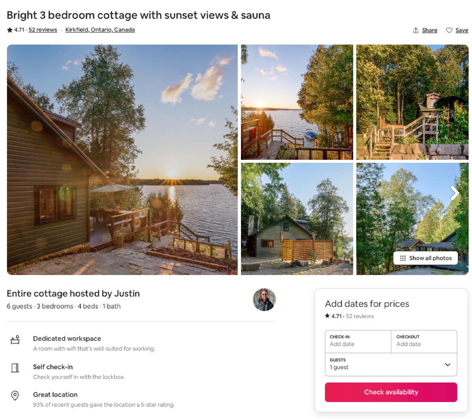Screen dimensions: 472x420
Task: Click the rating star icon near title
Action: (10, 30)
